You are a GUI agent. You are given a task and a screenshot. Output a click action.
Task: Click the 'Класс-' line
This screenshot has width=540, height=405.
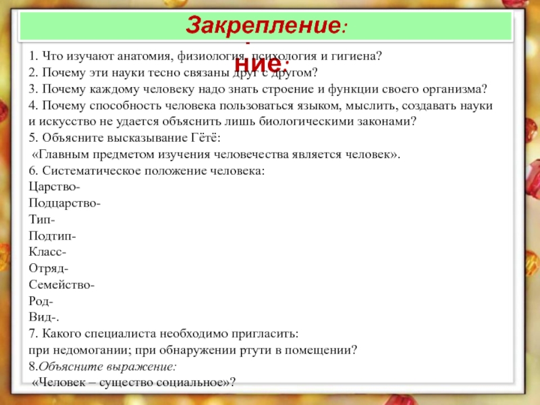pos(47,252)
